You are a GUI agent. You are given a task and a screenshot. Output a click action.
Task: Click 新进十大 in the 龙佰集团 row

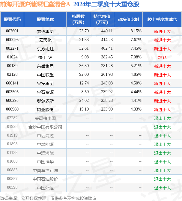point(163,31)
